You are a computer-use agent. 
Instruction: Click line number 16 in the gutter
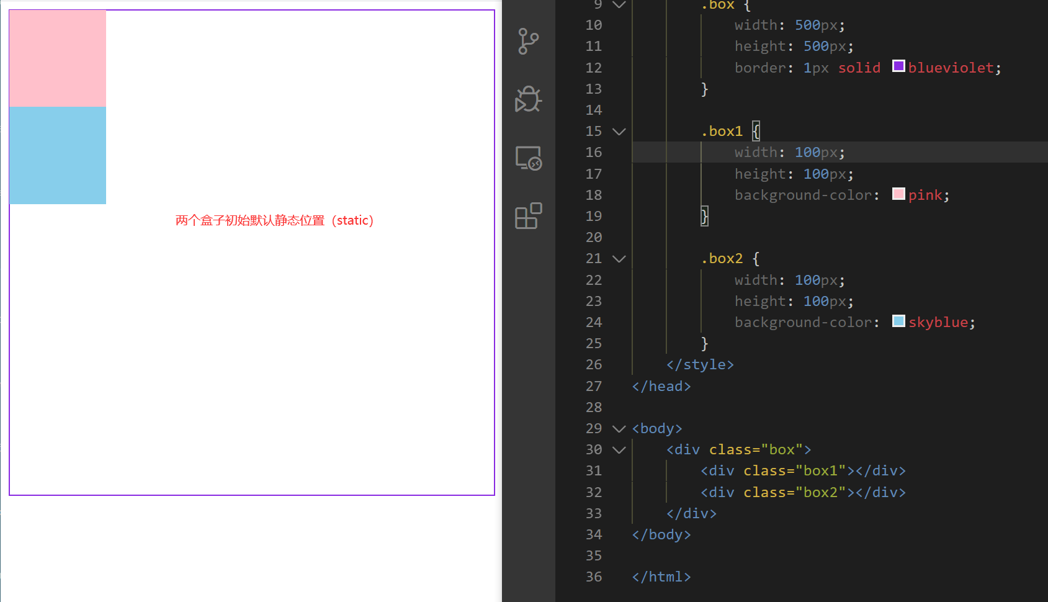tap(594, 153)
